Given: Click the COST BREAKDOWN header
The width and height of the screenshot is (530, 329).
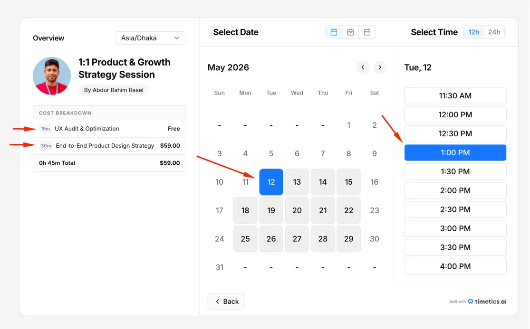Looking at the screenshot, I should point(109,113).
